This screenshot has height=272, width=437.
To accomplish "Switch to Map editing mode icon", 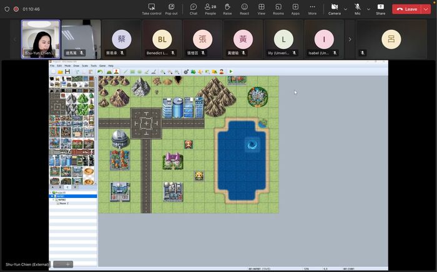I will (x=109, y=72).
